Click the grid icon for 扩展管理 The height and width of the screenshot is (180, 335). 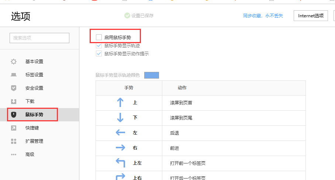(14, 141)
